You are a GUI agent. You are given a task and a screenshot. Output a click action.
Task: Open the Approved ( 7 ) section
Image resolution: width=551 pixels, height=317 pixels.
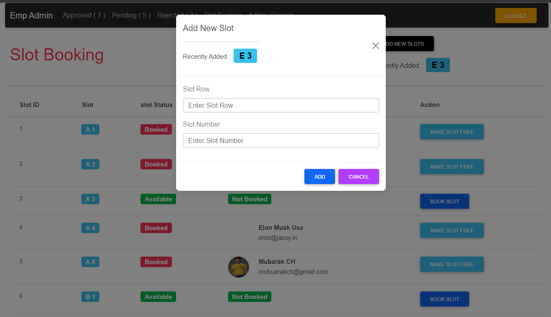84,15
